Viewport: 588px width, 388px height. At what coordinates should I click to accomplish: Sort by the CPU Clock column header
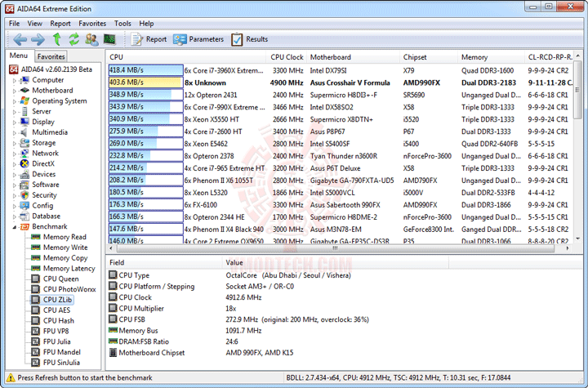(287, 57)
